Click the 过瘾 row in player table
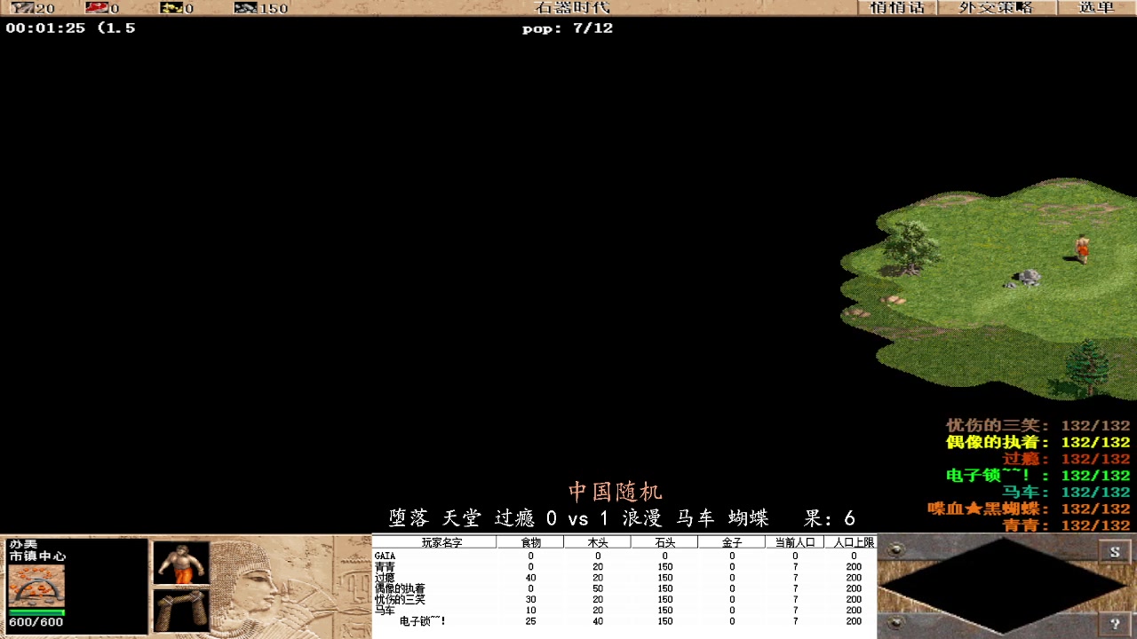1137x639 pixels. [x=624, y=578]
